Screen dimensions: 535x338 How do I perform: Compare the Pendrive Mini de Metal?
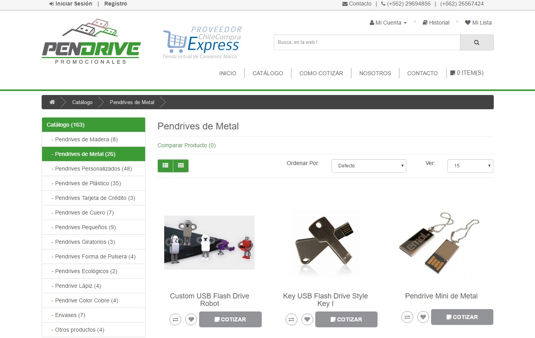[407, 317]
